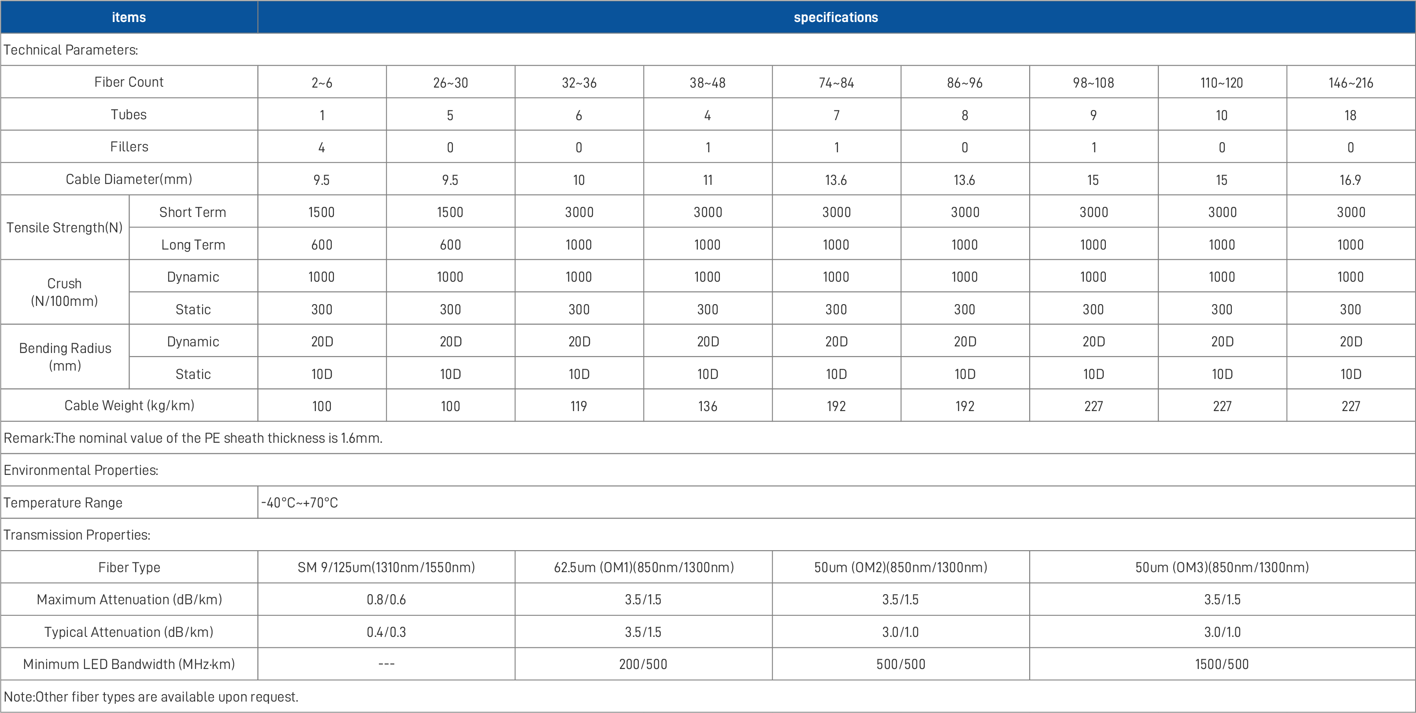1416x713 pixels.
Task: Select fiber count cell "26~30"
Action: point(450,82)
